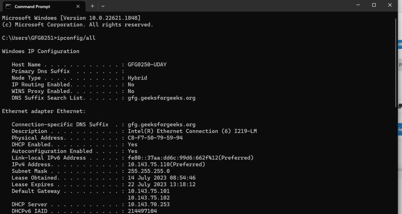Minimize the terminal window
Viewport: 402px width, 214px height.
(x=358, y=5)
